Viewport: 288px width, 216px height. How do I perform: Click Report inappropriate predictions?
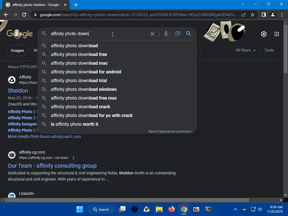[170, 131]
